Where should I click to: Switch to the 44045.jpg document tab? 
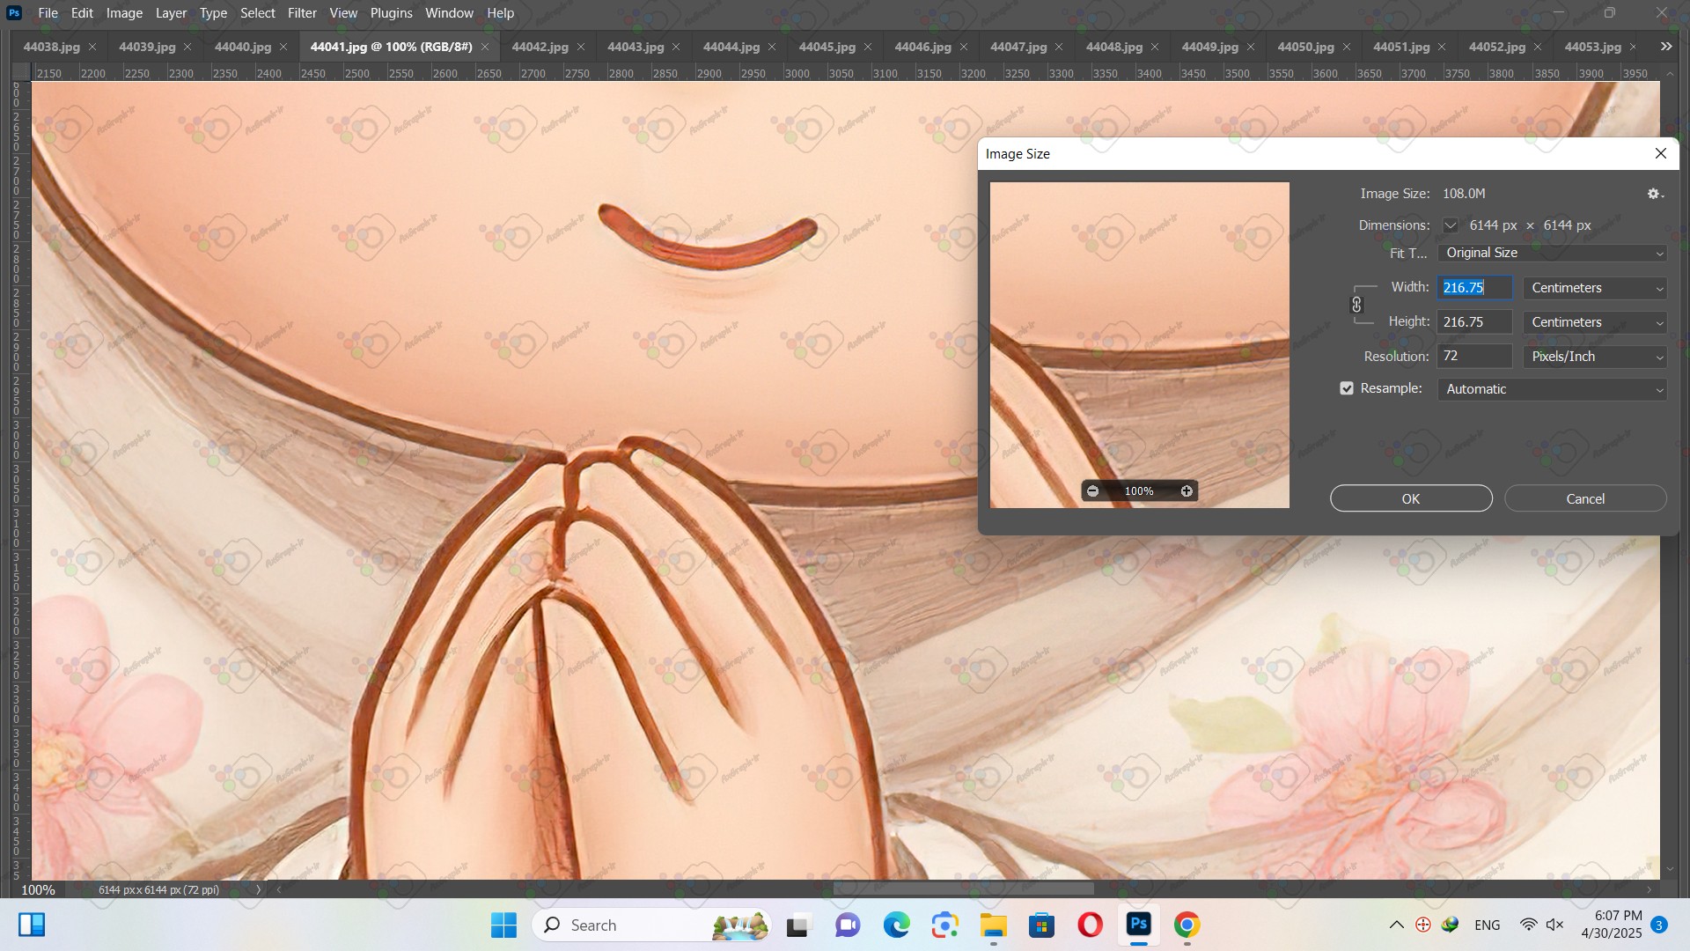tap(827, 47)
